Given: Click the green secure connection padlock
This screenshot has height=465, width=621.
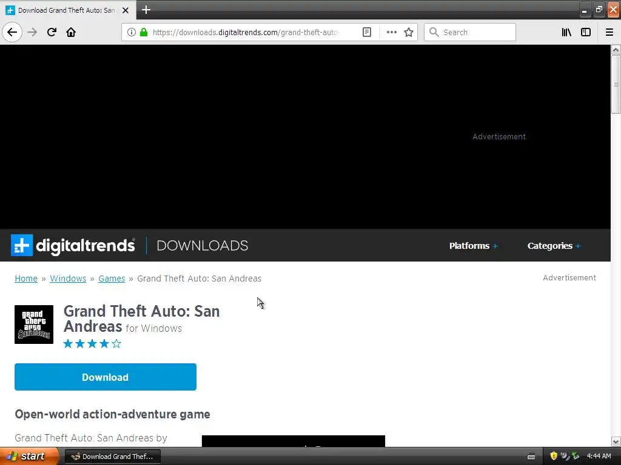Looking at the screenshot, I should [144, 32].
